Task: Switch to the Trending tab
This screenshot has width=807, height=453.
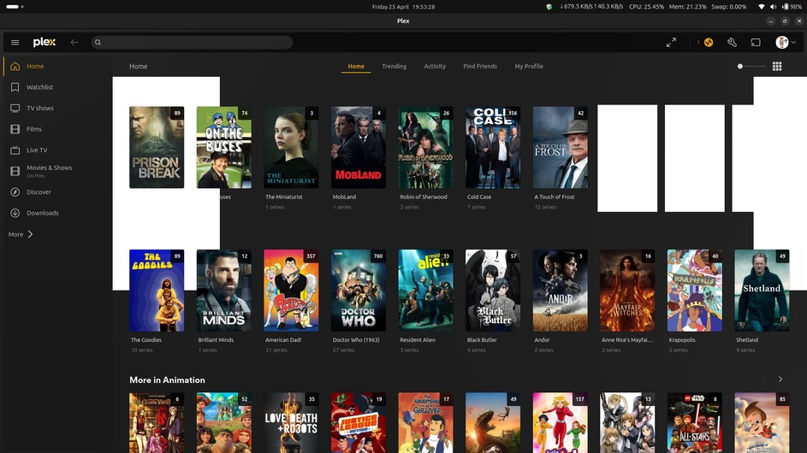Action: pos(394,67)
